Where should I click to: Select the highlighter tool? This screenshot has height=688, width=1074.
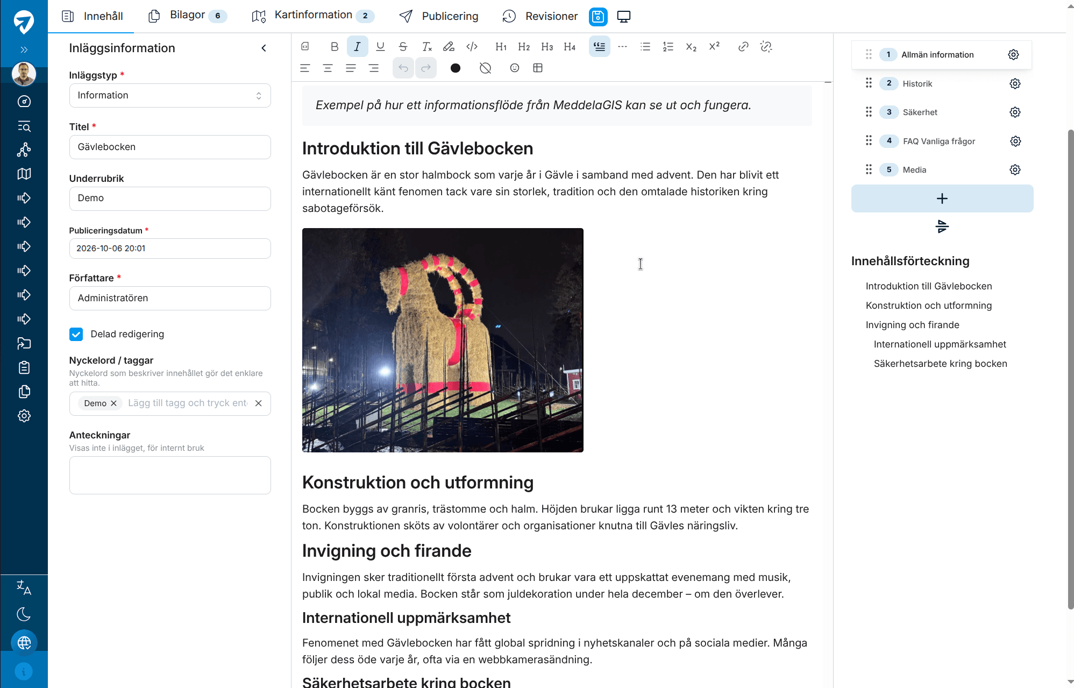(449, 47)
